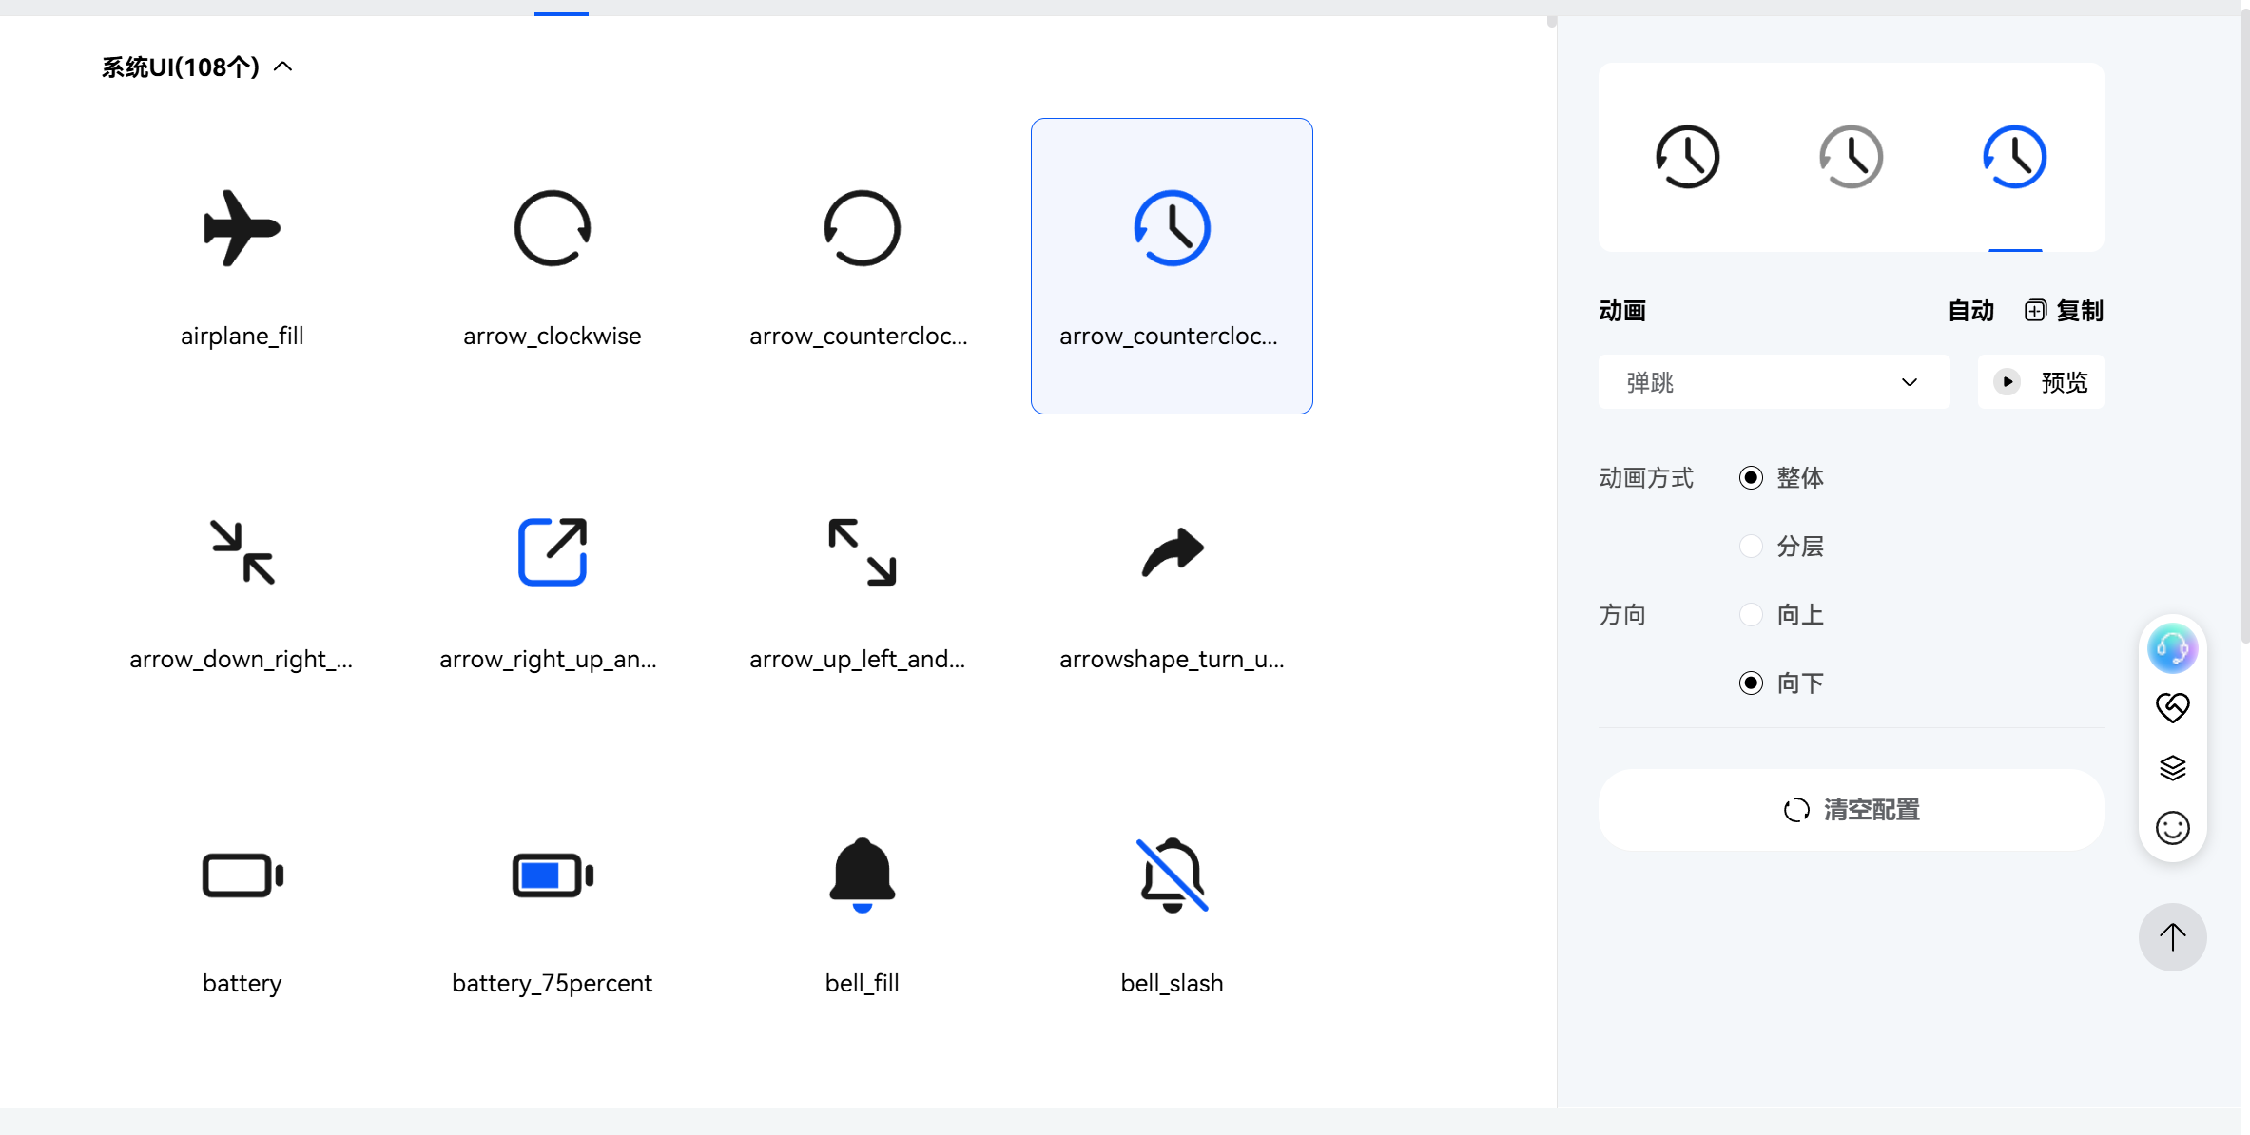Screen dimensions: 2250x1135
Task: Select the 整体 animation mode radio
Action: point(1751,478)
